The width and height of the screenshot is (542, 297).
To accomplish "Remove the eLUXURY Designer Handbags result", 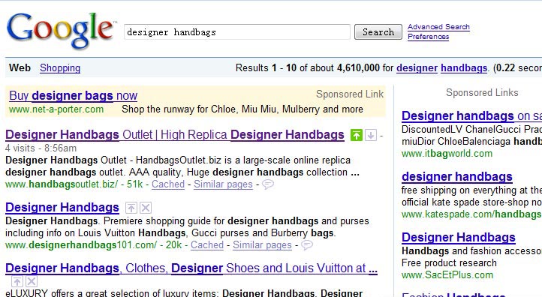I will (32, 281).
